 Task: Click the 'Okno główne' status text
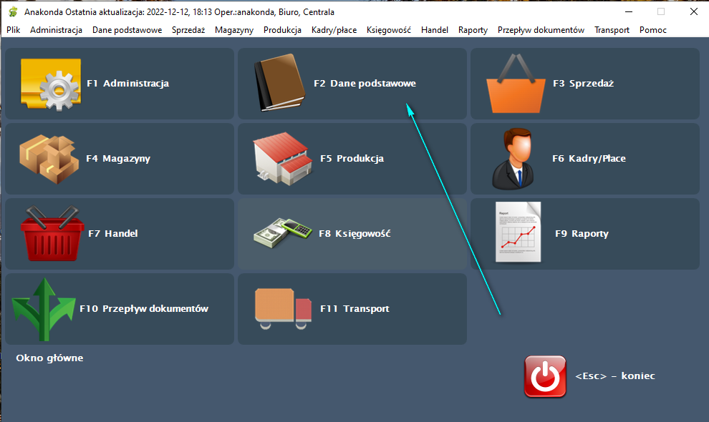49,358
